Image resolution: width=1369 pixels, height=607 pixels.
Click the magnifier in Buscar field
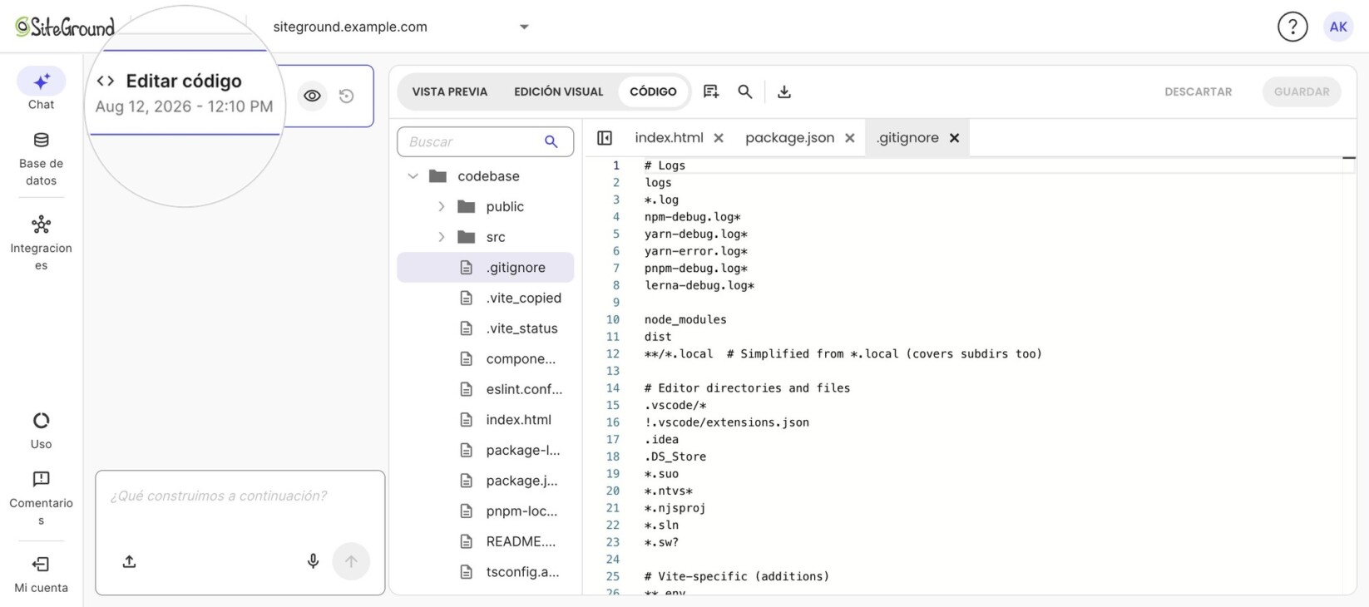tap(551, 142)
